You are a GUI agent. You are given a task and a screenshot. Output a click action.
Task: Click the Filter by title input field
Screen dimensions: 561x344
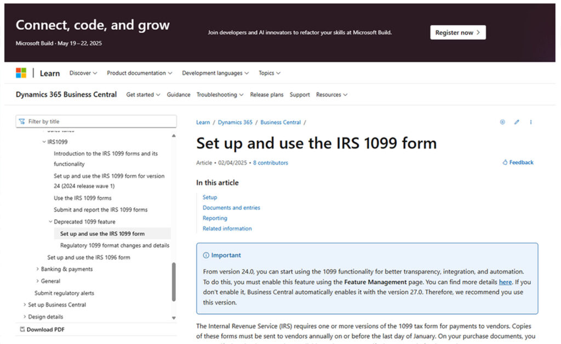[x=96, y=122]
